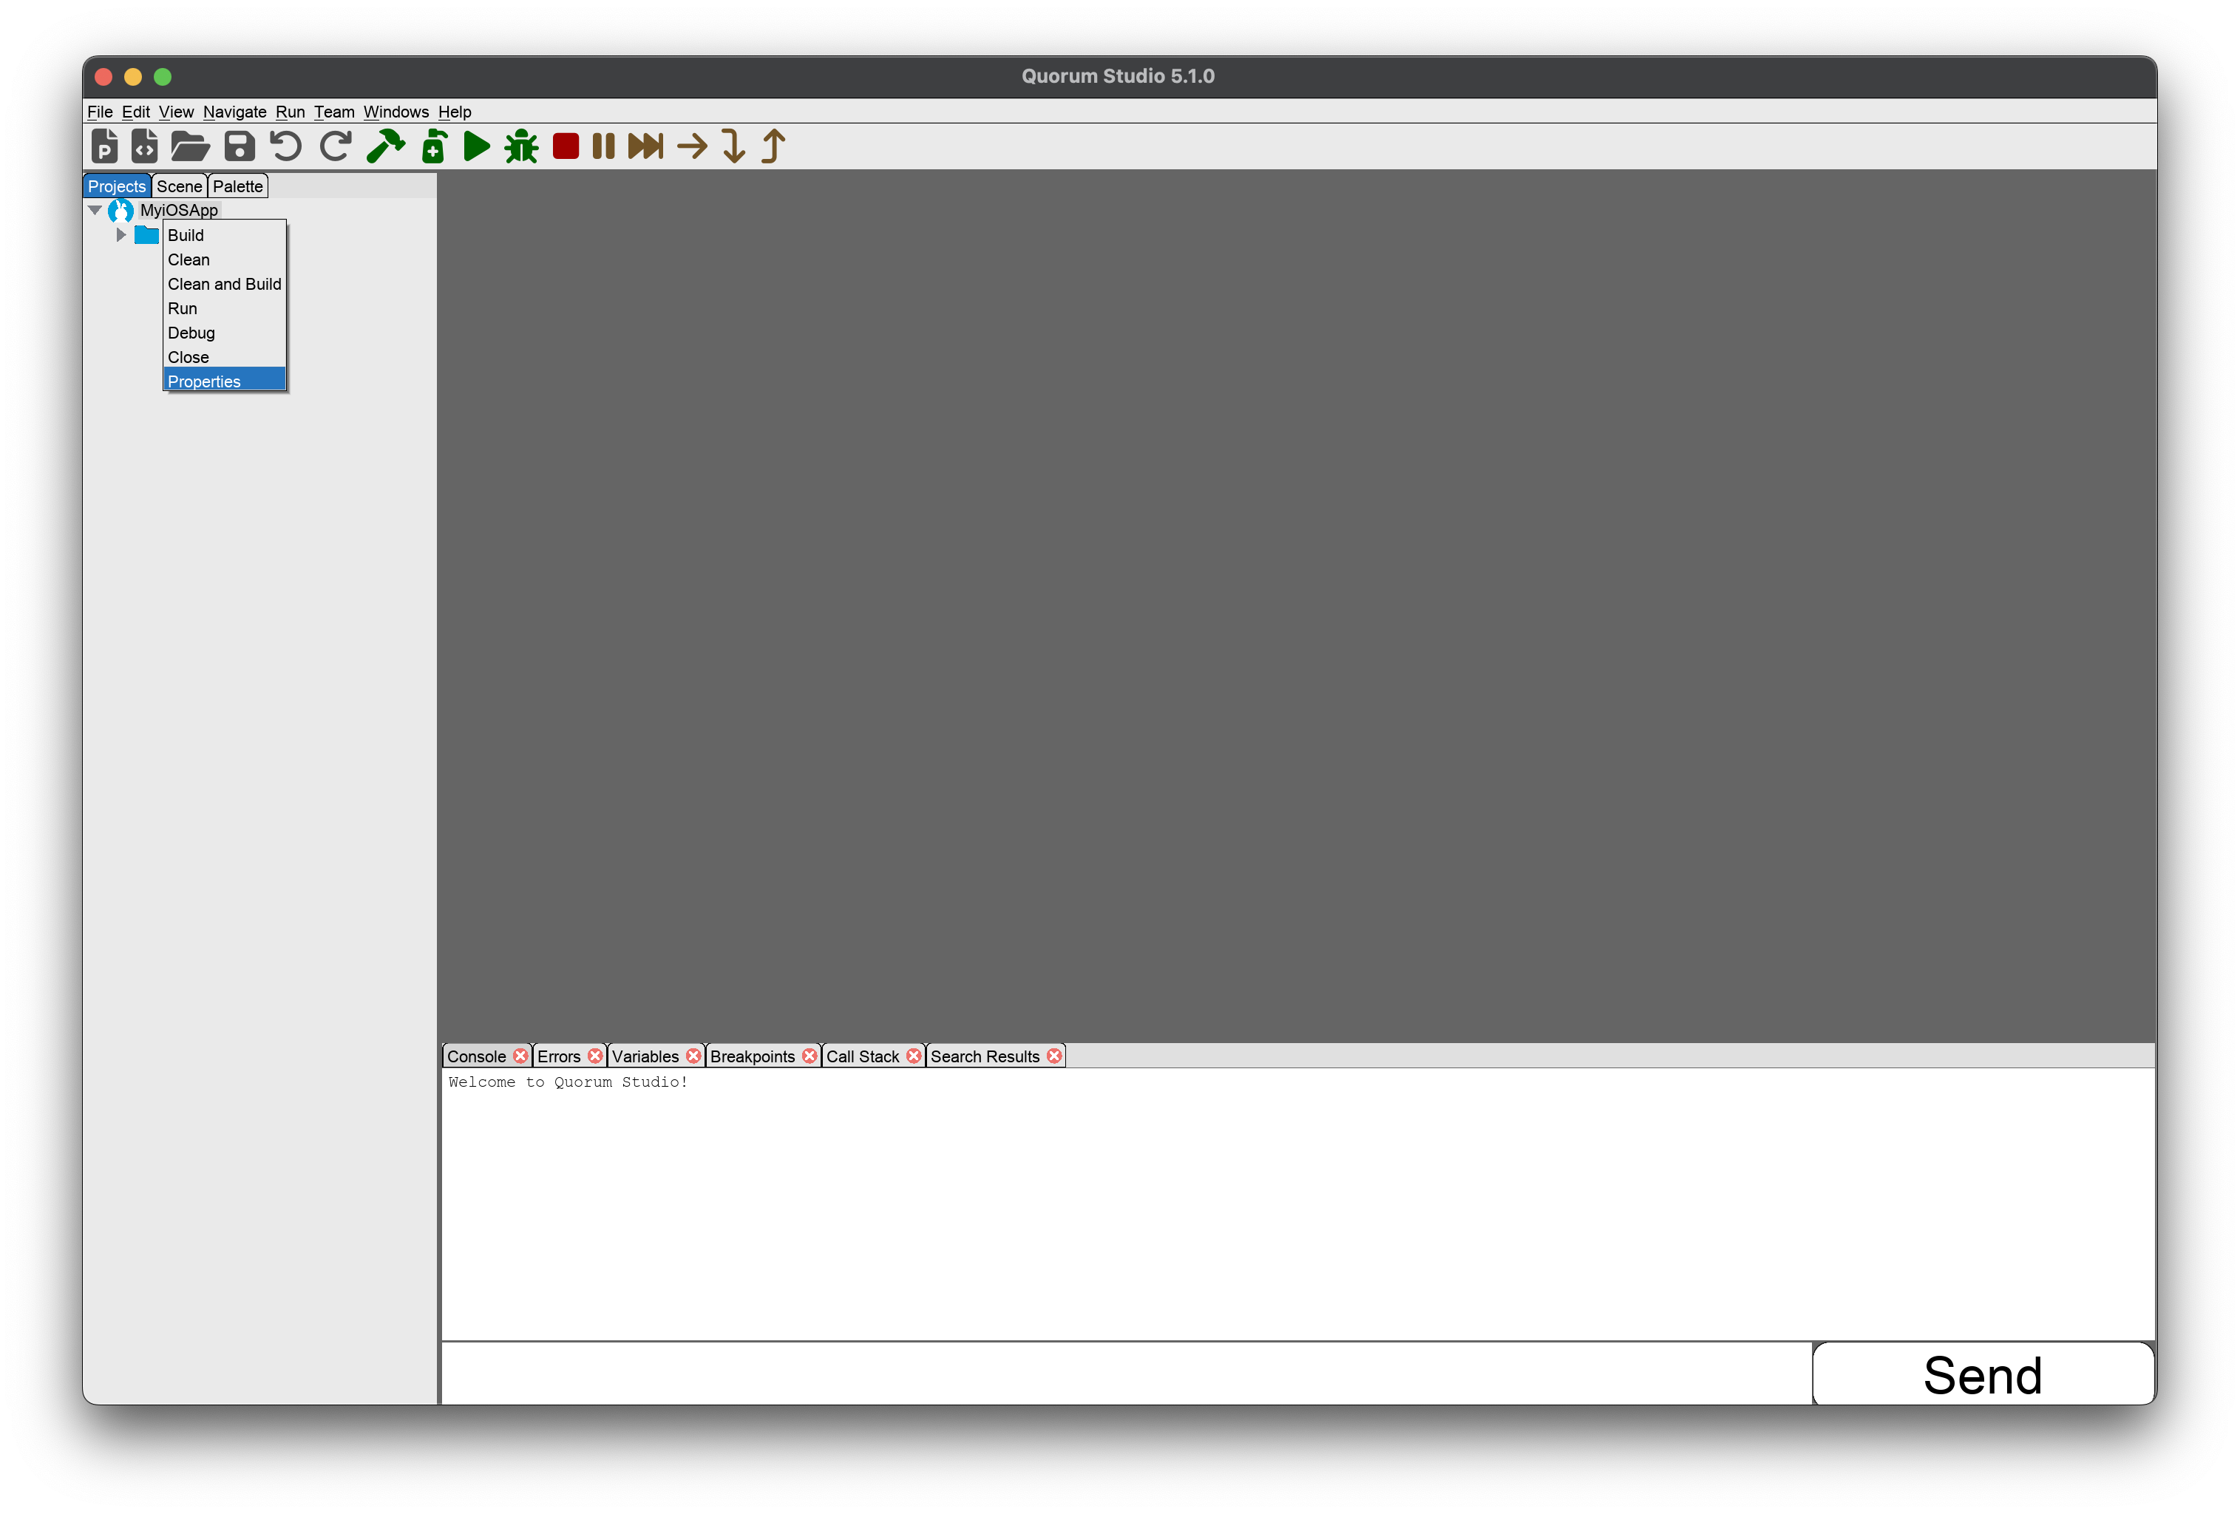Click the console input field
The image size is (2240, 1514).
1127,1374
